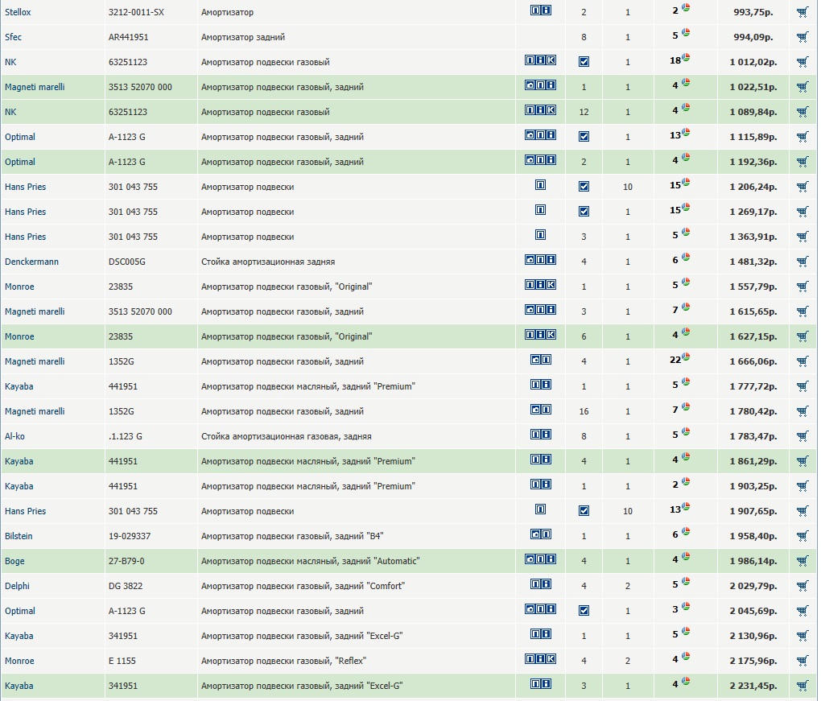Screen dimensions: 821x701
Task: Toggle checkbox in Optimal 2 045,69р. row
Action: tap(584, 611)
